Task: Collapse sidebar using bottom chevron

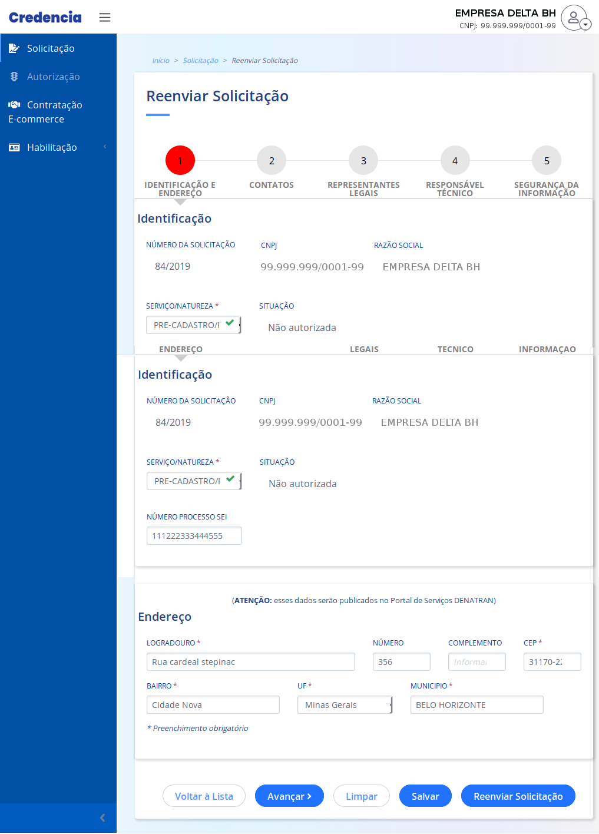Action: 102,818
